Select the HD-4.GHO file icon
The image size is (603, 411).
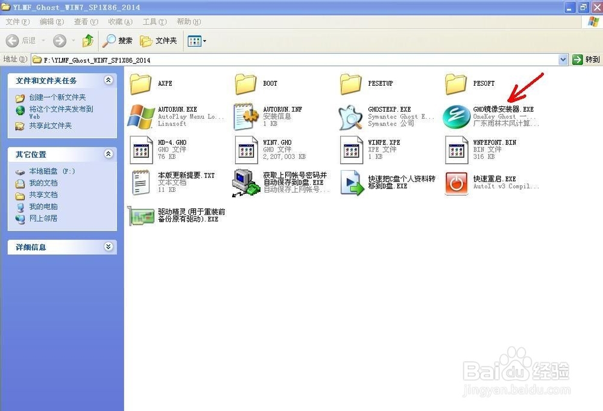(x=140, y=150)
